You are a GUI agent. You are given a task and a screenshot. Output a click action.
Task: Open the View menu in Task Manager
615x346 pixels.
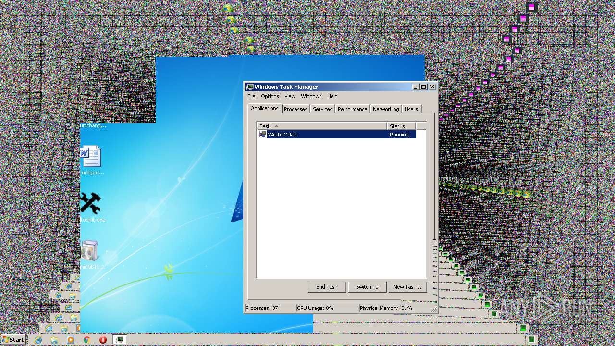coord(290,96)
